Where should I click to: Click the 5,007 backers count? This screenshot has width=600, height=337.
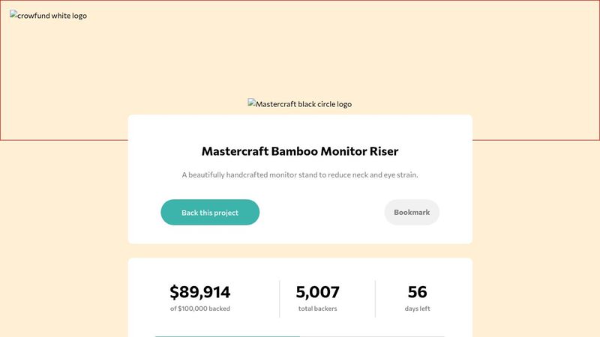(317, 292)
